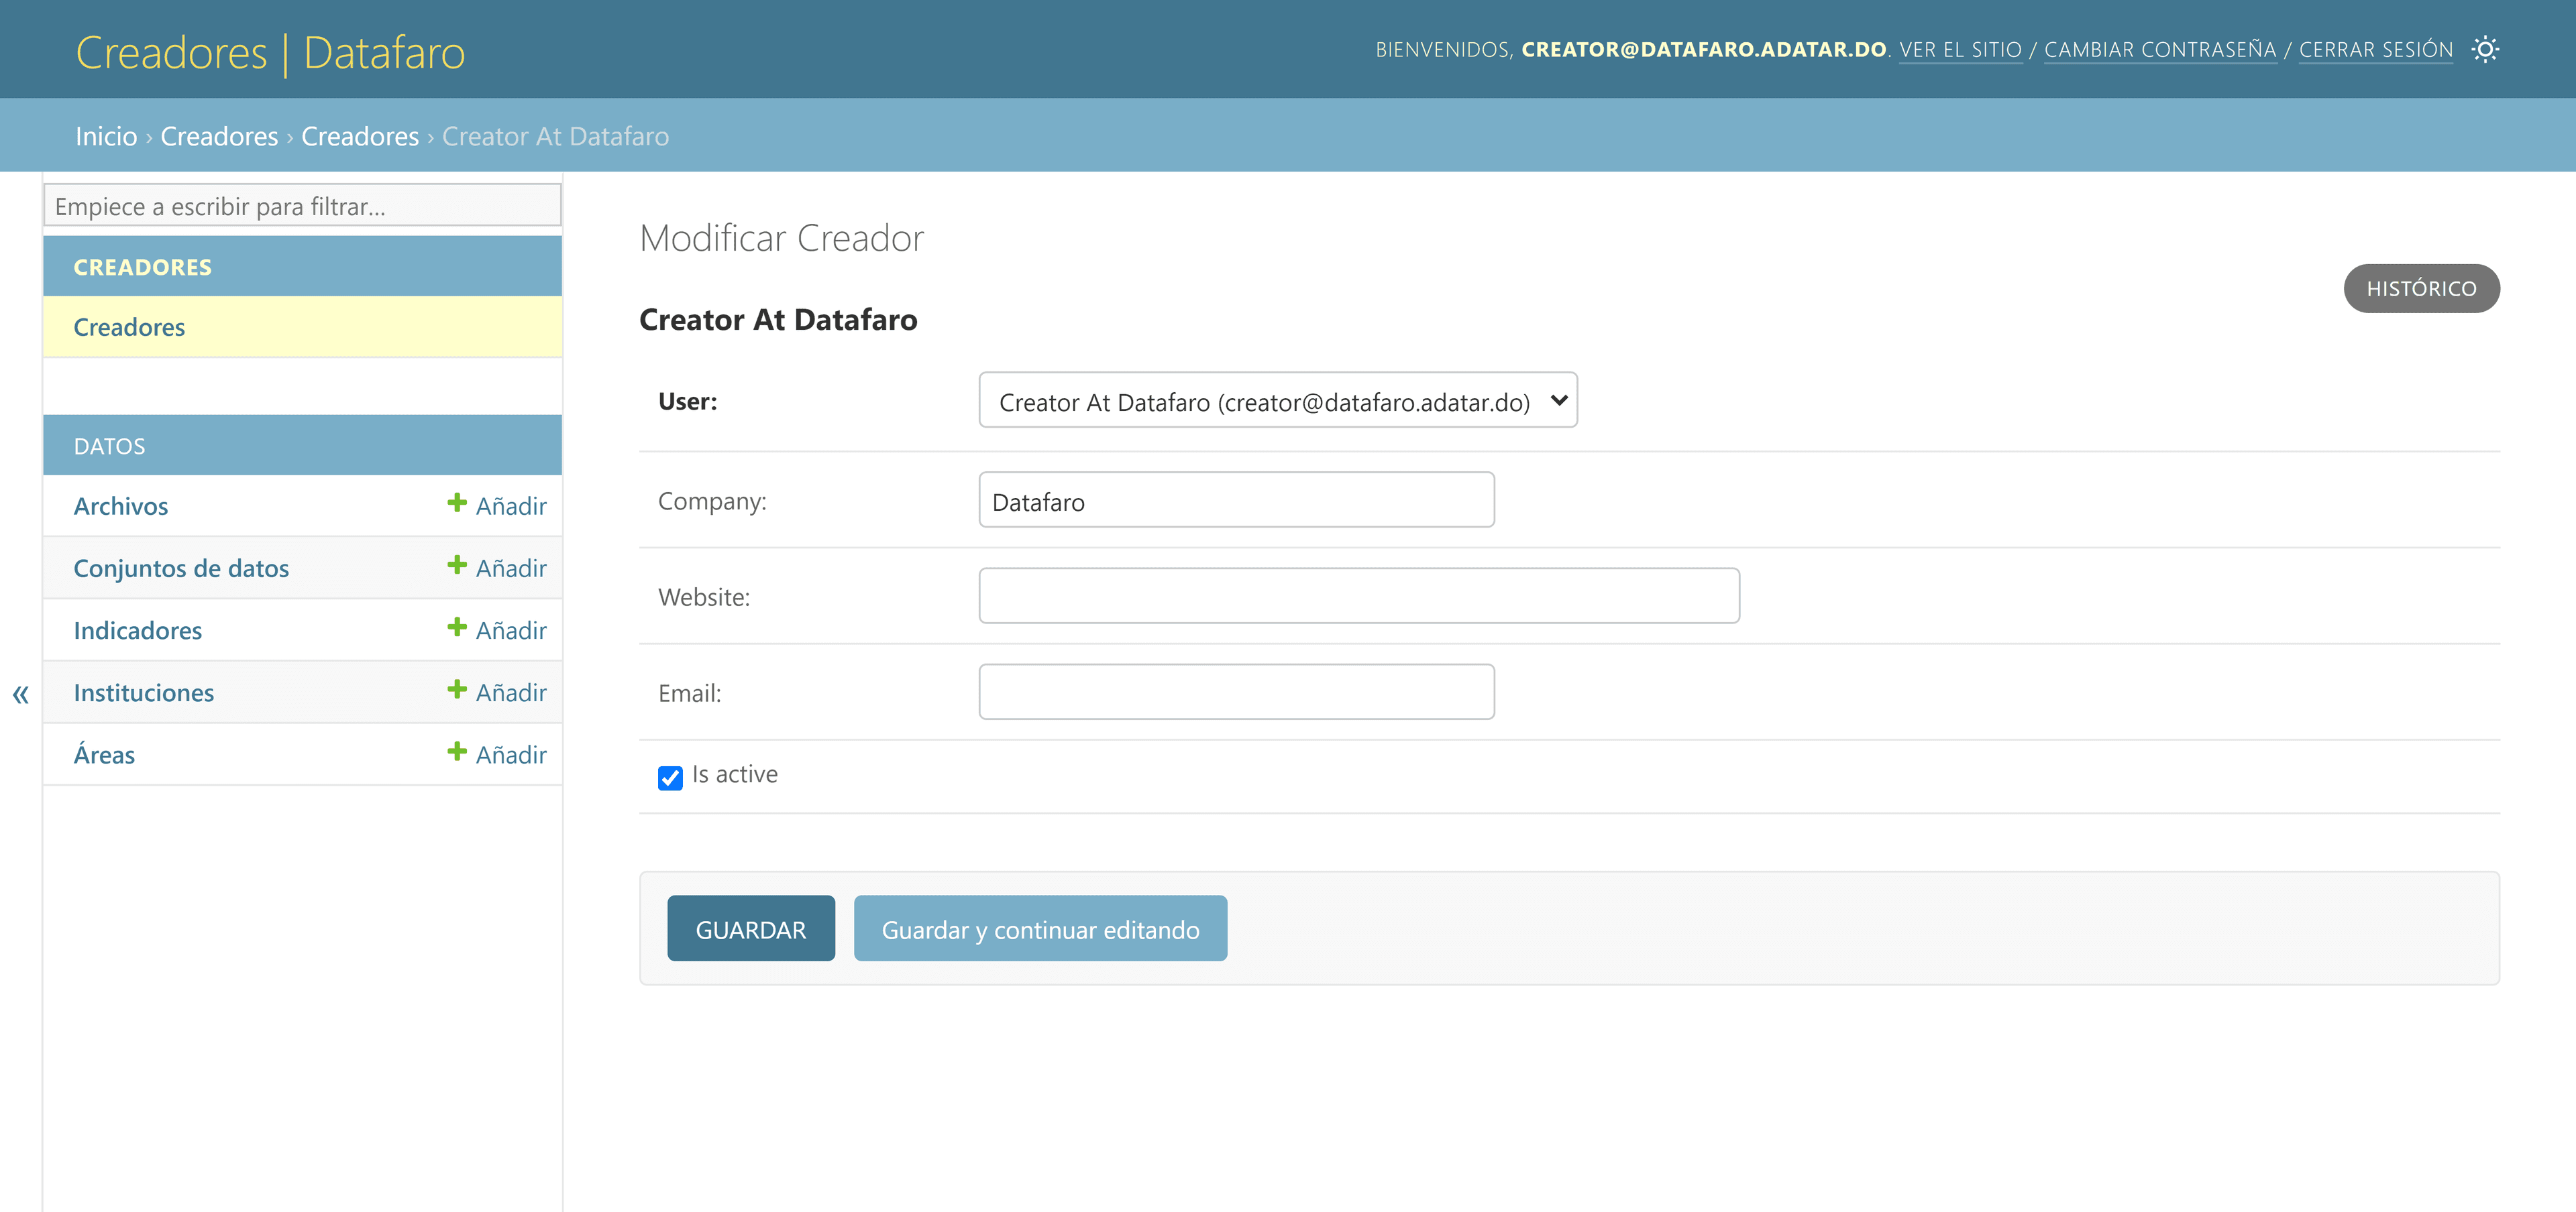Click Guardar y continuar editando
This screenshot has width=2576, height=1212.
click(1040, 929)
